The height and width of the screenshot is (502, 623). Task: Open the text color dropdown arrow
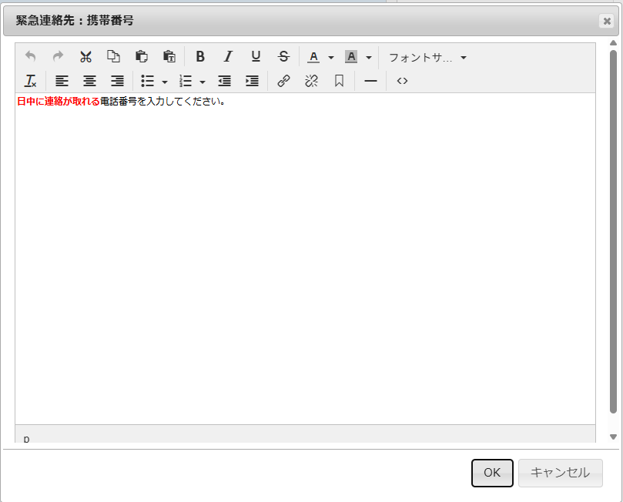pyautogui.click(x=331, y=58)
